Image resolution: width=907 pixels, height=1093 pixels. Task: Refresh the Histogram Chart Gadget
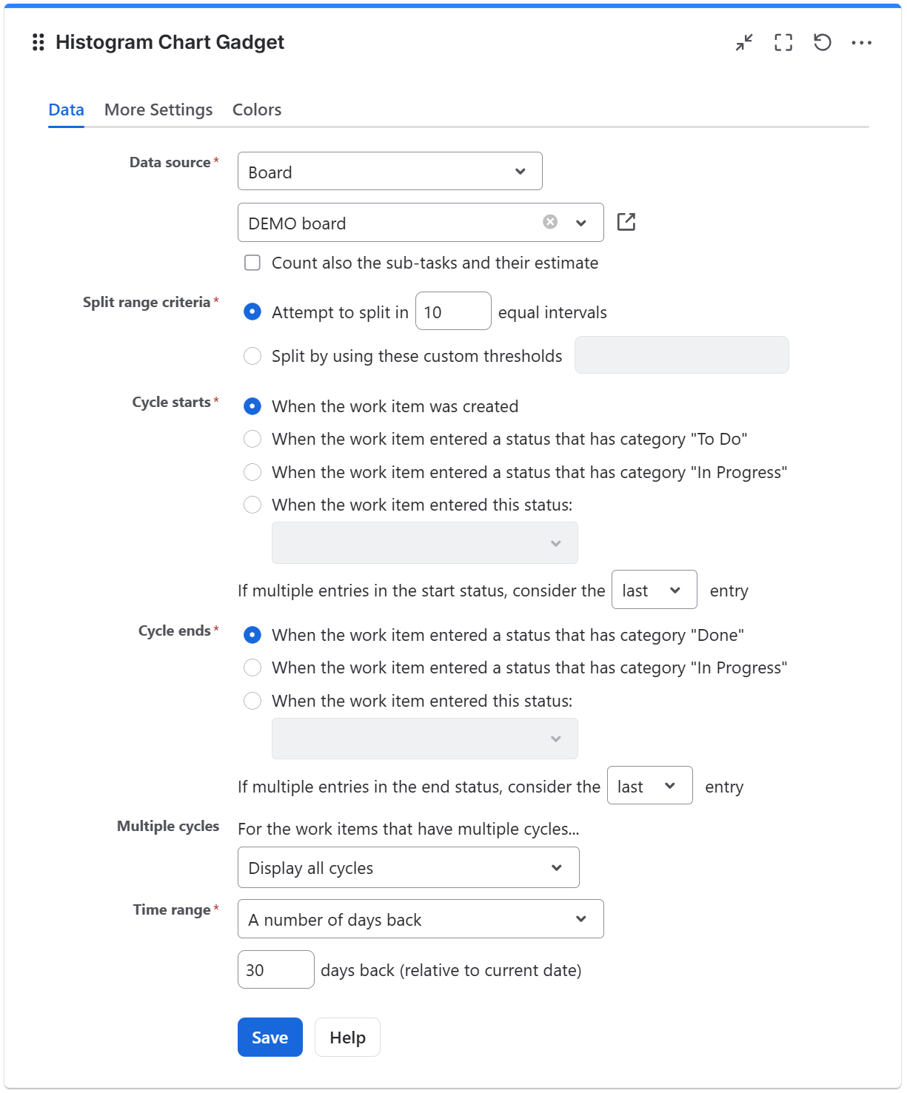823,42
